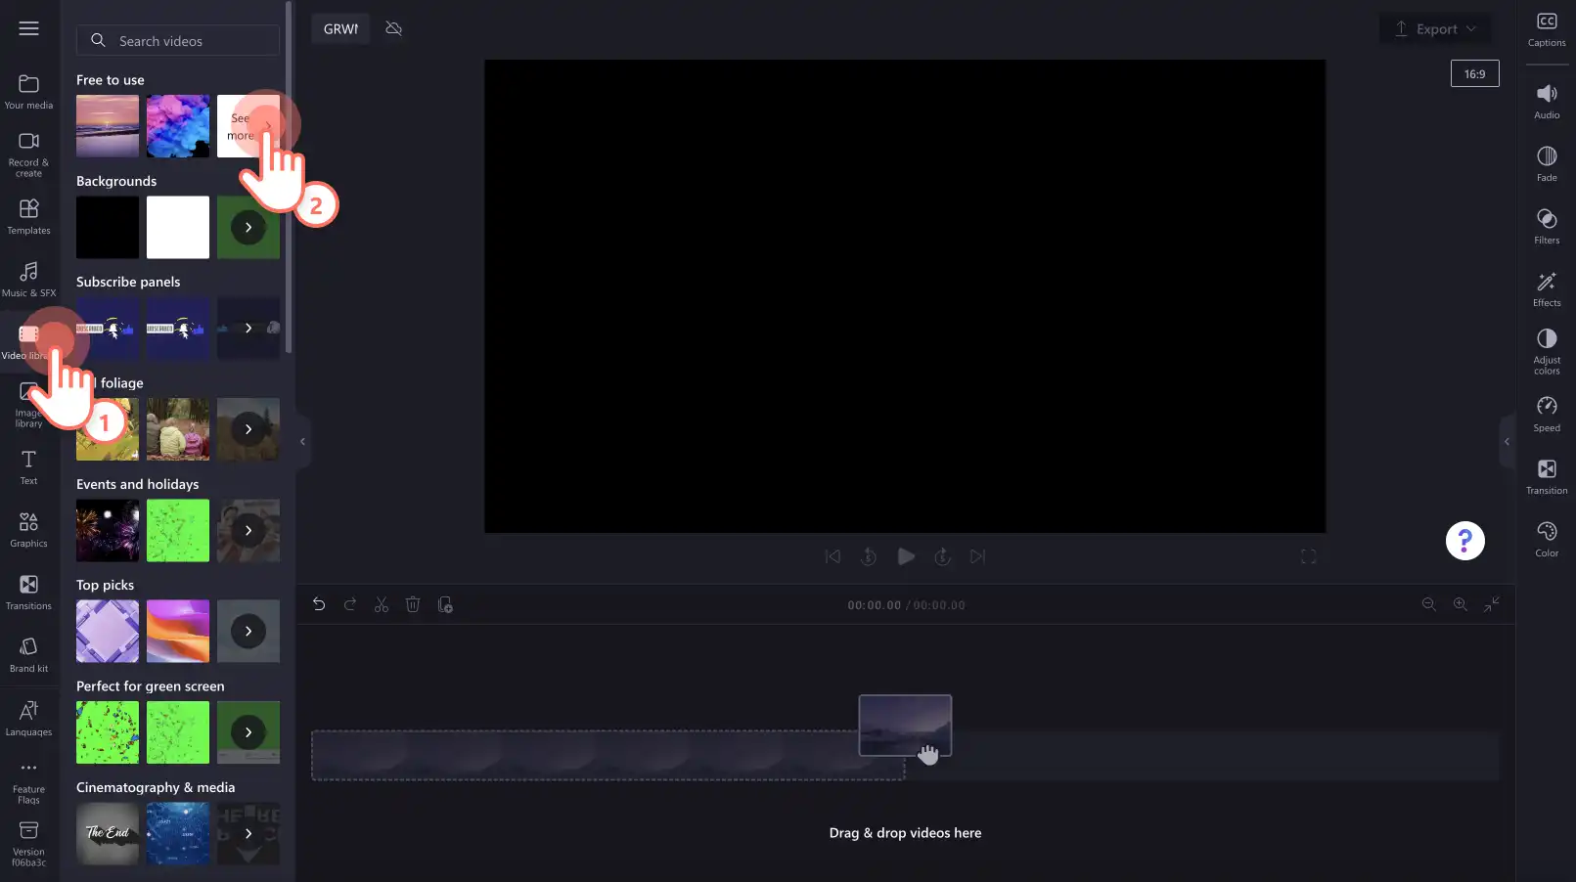Viewport: 1576px width, 882px height.
Task: Expand the Backgrounds category arrow
Action: coord(248,227)
